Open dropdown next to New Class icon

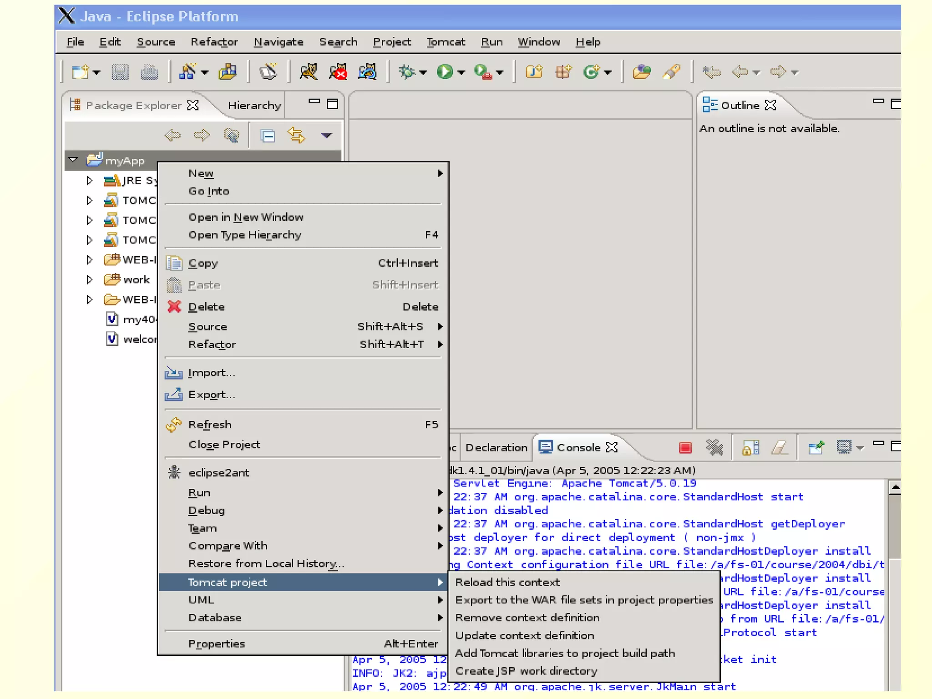608,72
